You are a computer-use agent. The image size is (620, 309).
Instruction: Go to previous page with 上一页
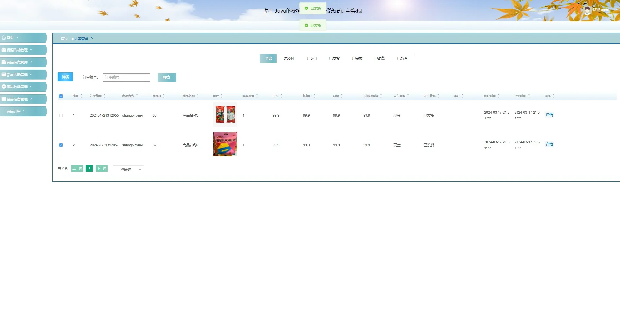[x=77, y=168]
